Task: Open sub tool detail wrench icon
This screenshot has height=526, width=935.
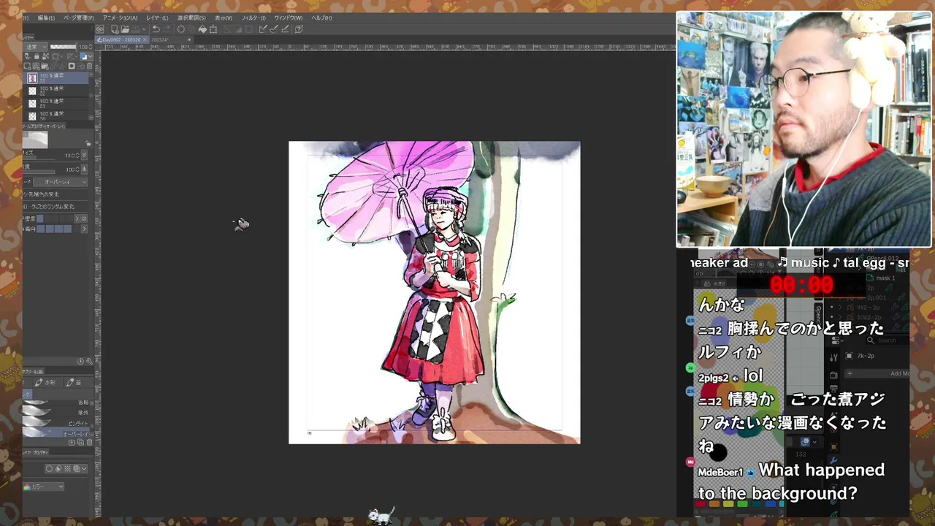Action: pyautogui.click(x=89, y=361)
